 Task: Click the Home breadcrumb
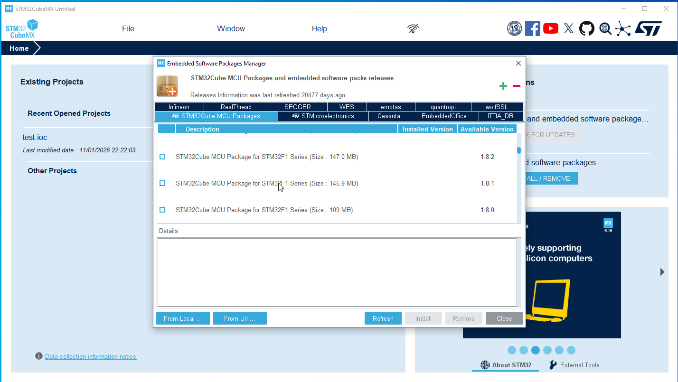pyautogui.click(x=19, y=48)
